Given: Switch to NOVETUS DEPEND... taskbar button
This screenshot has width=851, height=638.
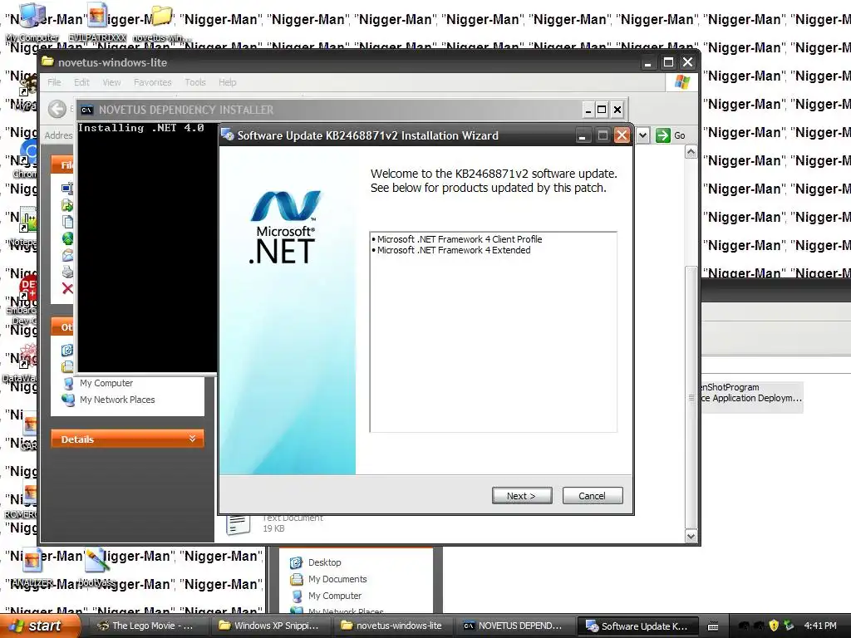Looking at the screenshot, I should pos(514,626).
